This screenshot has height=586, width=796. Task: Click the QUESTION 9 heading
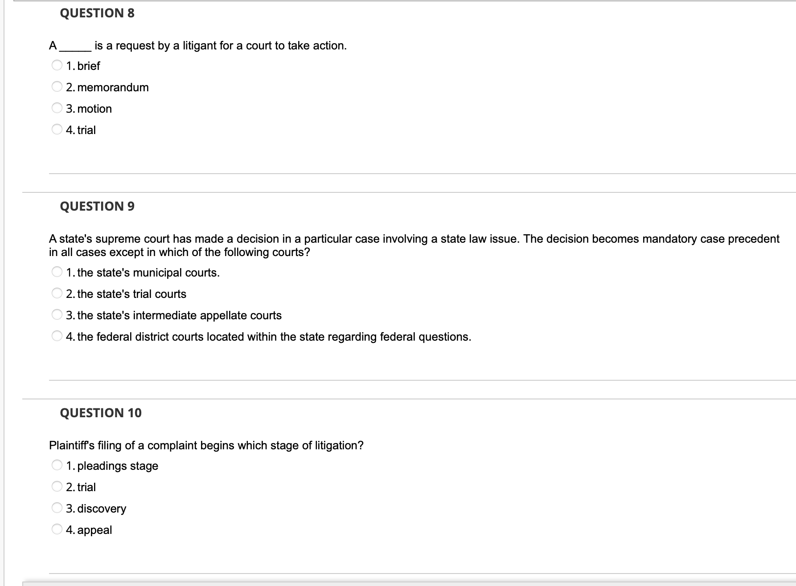96,206
